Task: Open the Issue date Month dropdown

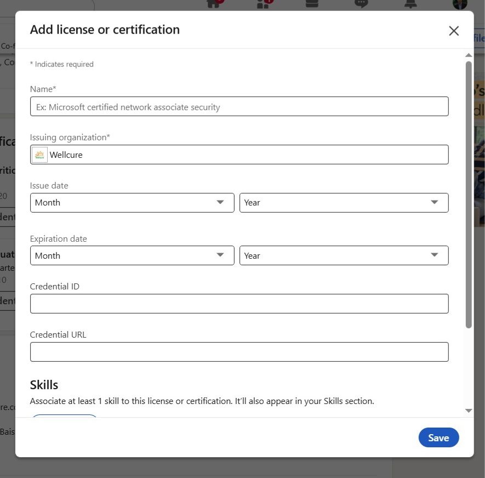Action: coord(132,203)
